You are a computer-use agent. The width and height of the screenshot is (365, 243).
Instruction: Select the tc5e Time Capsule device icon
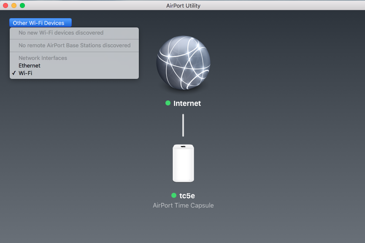183,163
